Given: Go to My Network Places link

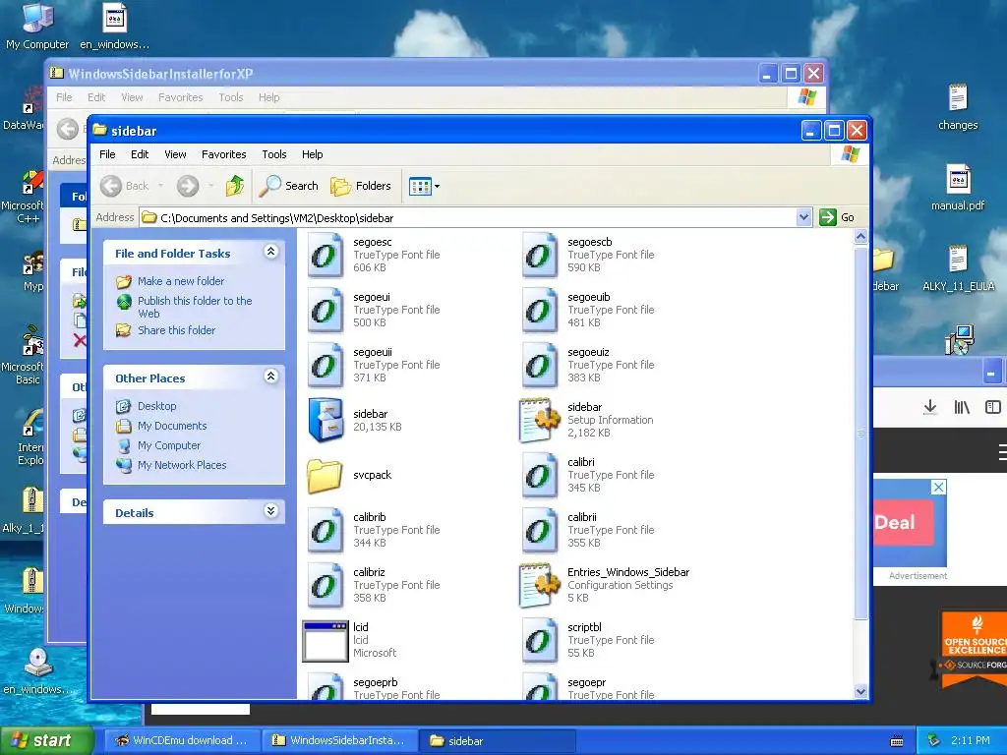Looking at the screenshot, I should click(182, 465).
